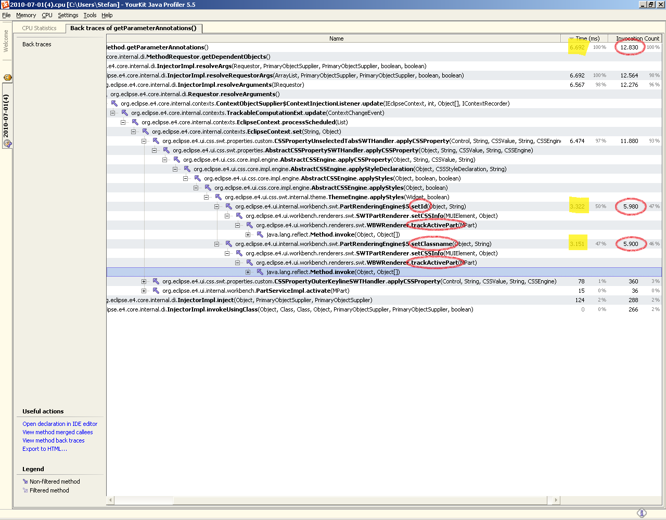Click arrow icon of ContextInjectionListener.update row
666x520 pixels.
[114, 103]
